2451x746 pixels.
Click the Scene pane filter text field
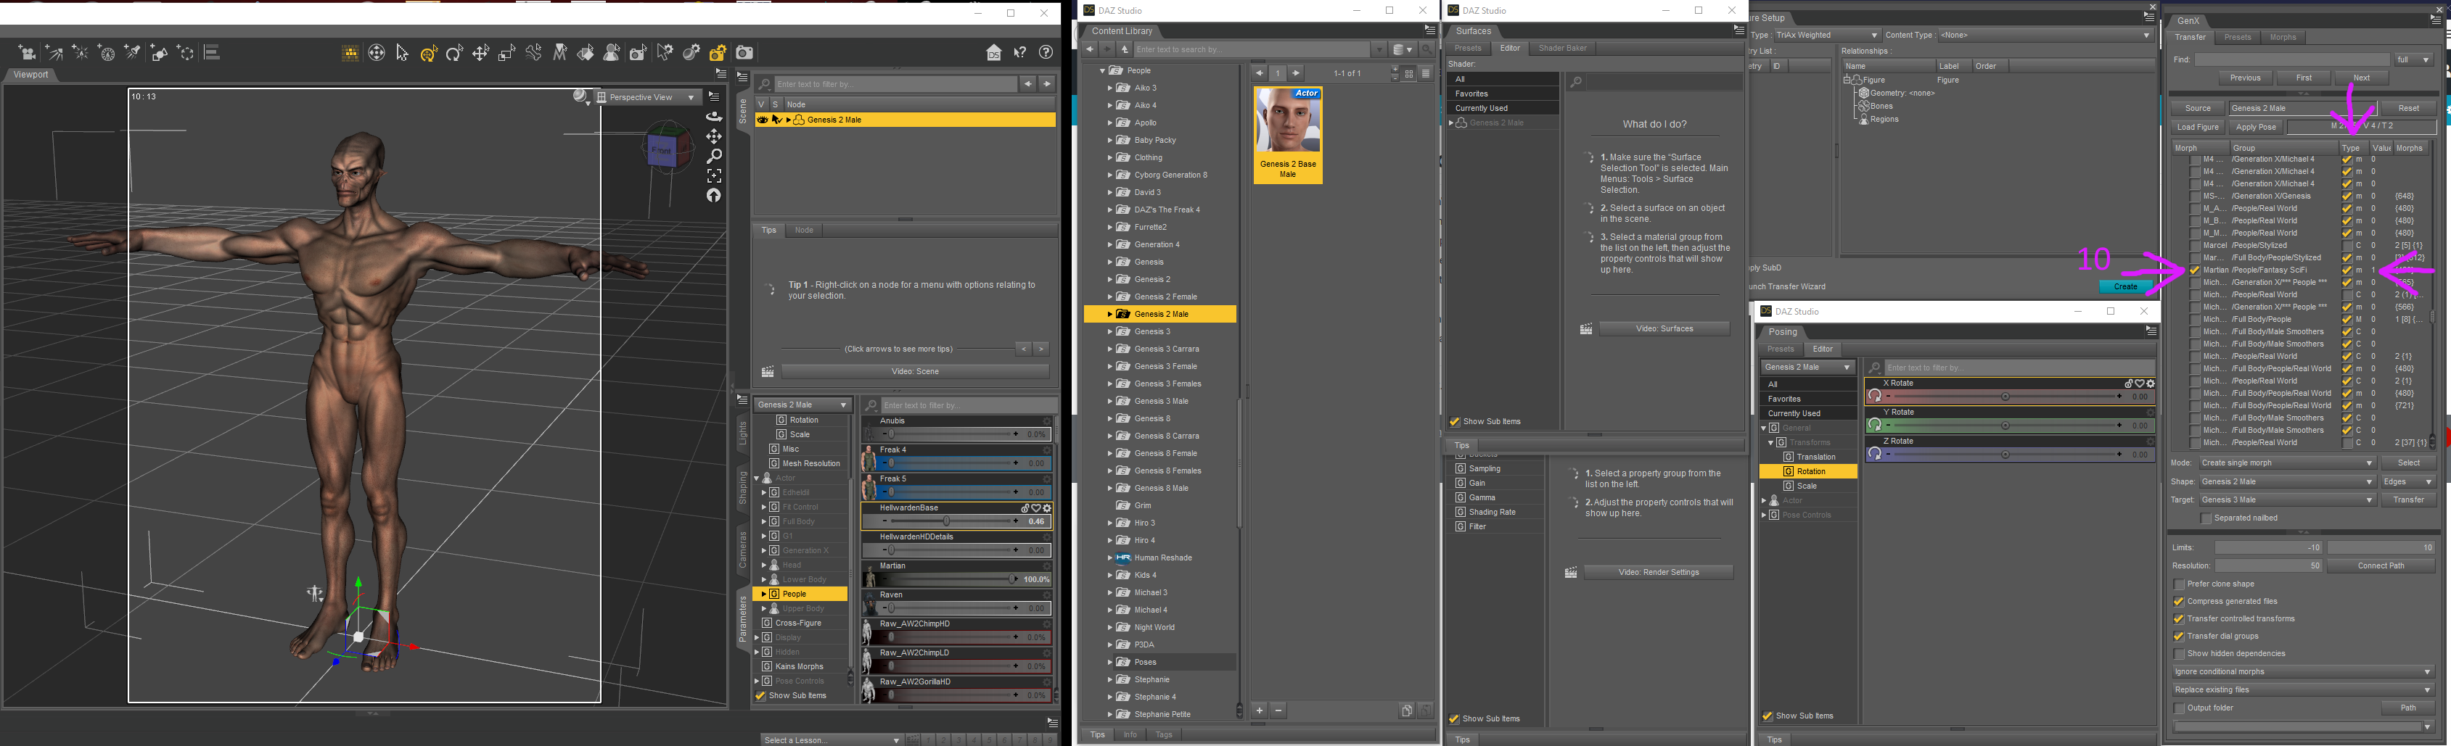(x=895, y=85)
